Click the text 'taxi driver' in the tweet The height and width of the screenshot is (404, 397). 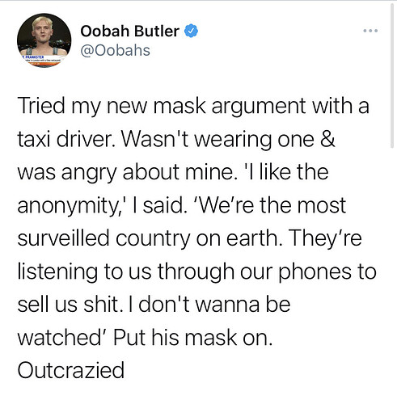64,140
